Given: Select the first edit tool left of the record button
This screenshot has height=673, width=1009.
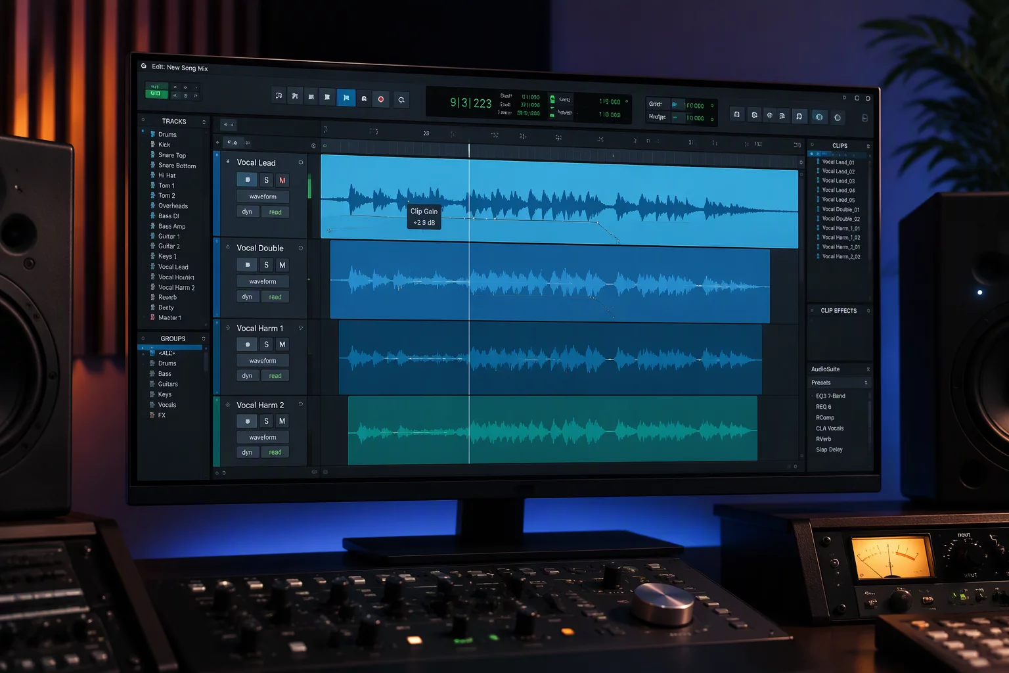Looking at the screenshot, I should coord(363,99).
